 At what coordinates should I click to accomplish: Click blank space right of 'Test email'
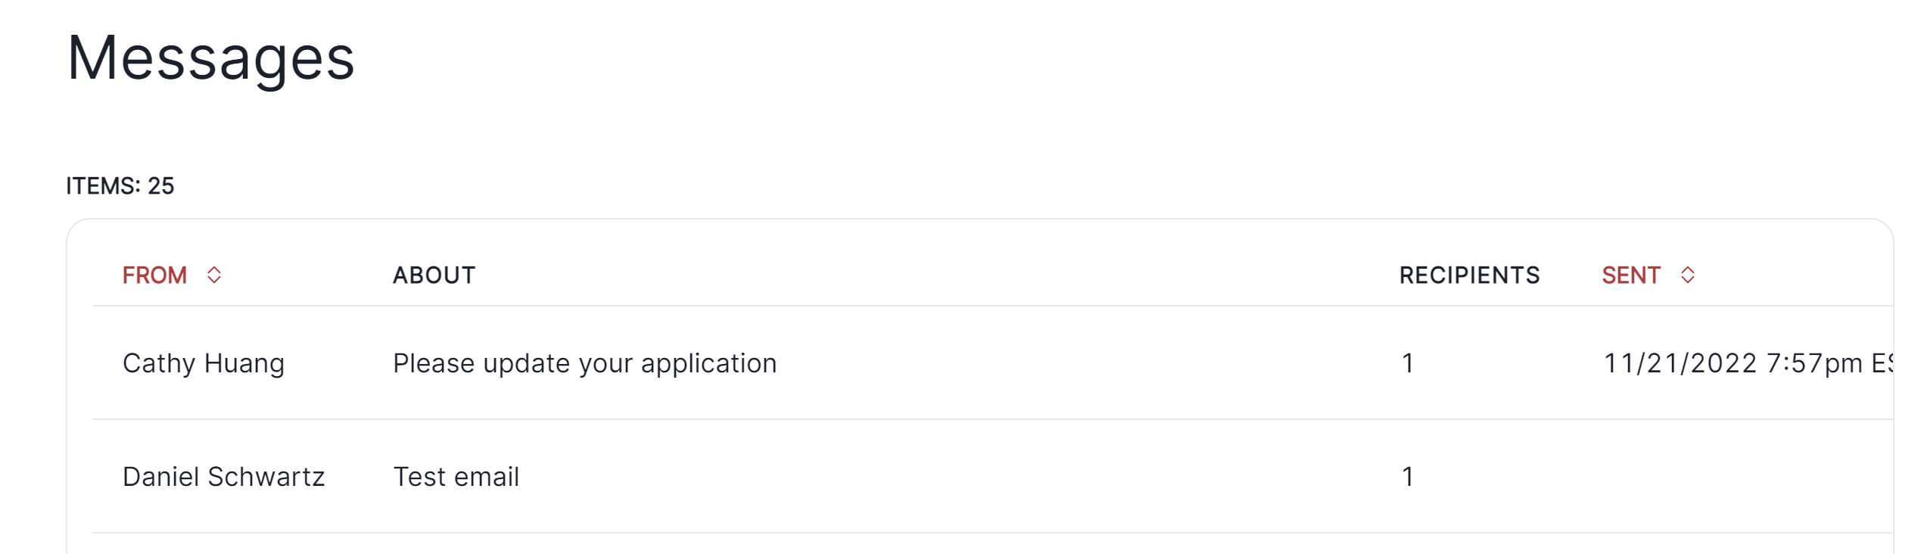click(x=908, y=477)
